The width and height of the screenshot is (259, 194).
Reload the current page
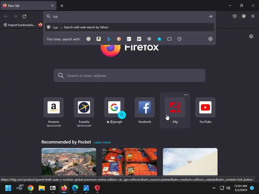(24, 16)
